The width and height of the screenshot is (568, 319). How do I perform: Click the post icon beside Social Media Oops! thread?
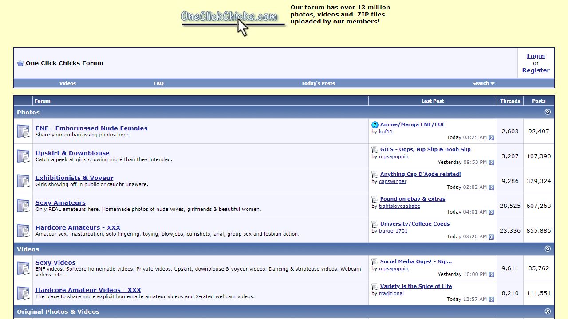tap(375, 262)
